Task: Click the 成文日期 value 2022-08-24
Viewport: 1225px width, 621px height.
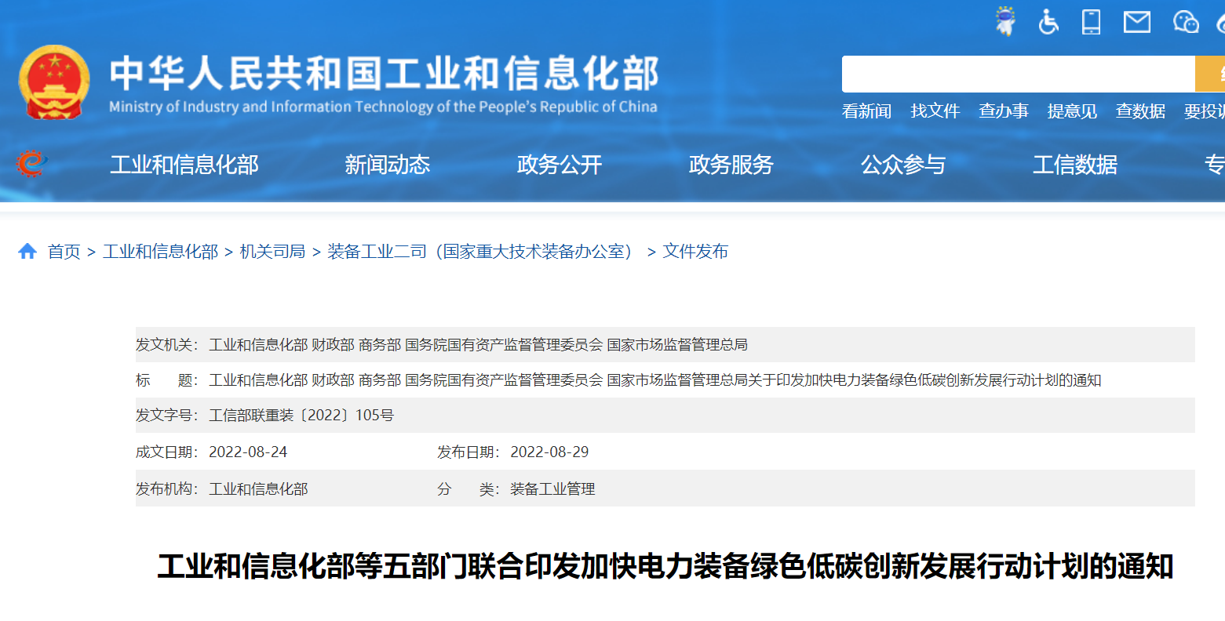Action: [248, 452]
